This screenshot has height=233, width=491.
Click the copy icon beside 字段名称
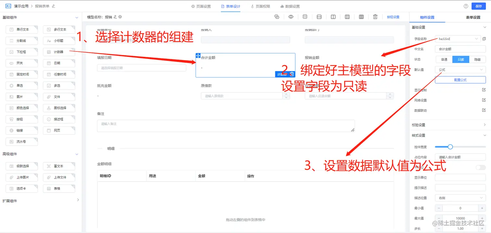tap(484, 39)
